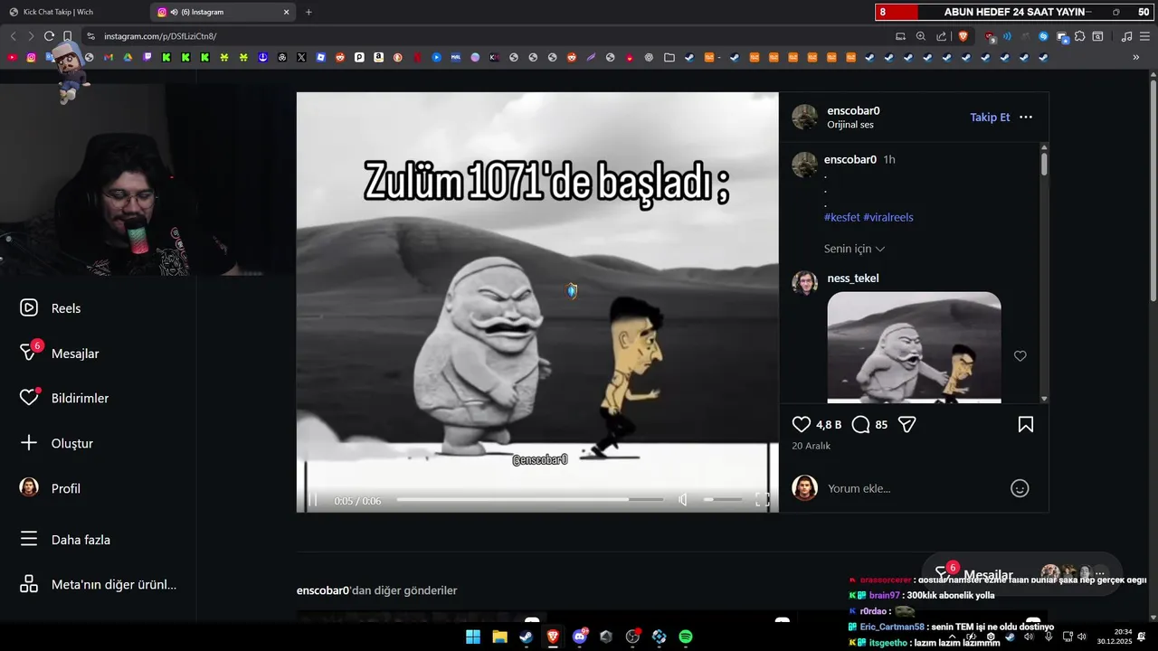Show more bookmarks overflow chevron
The height and width of the screenshot is (651, 1158).
click(x=1136, y=57)
